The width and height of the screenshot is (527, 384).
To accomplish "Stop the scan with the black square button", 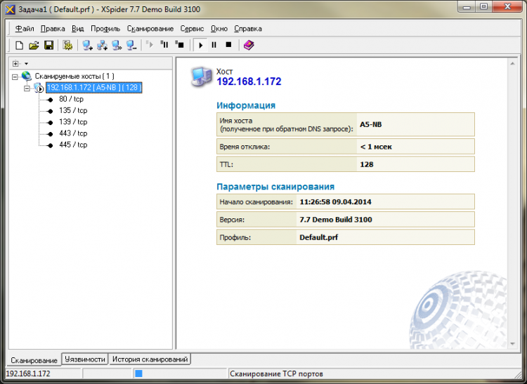I will pyautogui.click(x=229, y=45).
